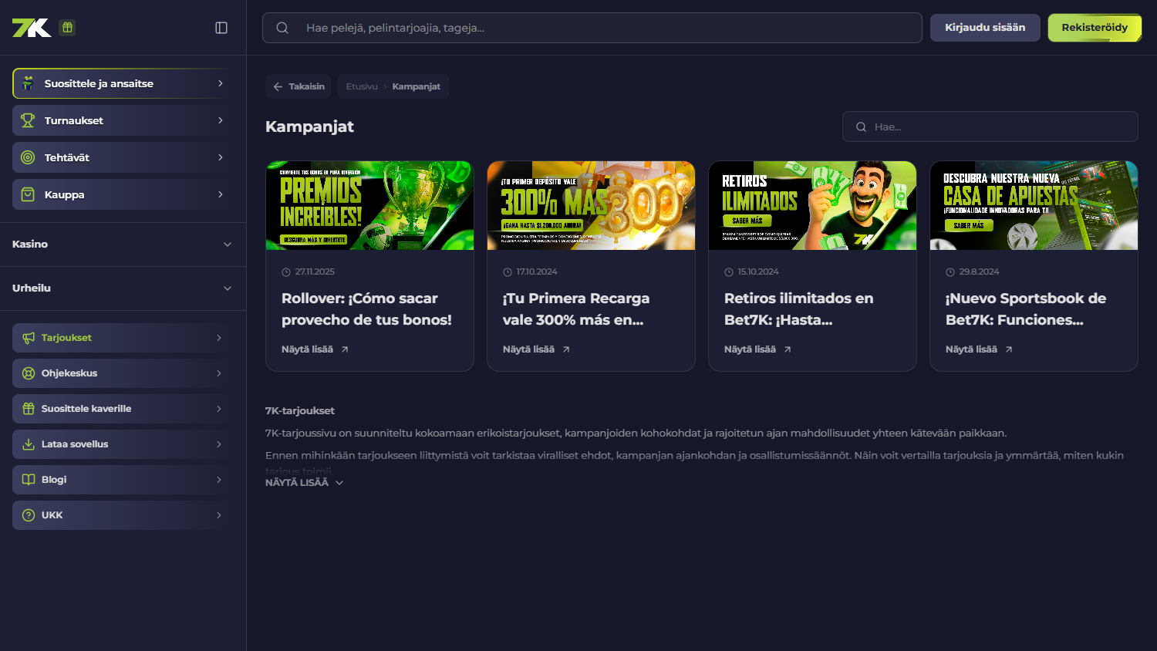Click the Etusivu breadcrumb link

click(x=362, y=86)
